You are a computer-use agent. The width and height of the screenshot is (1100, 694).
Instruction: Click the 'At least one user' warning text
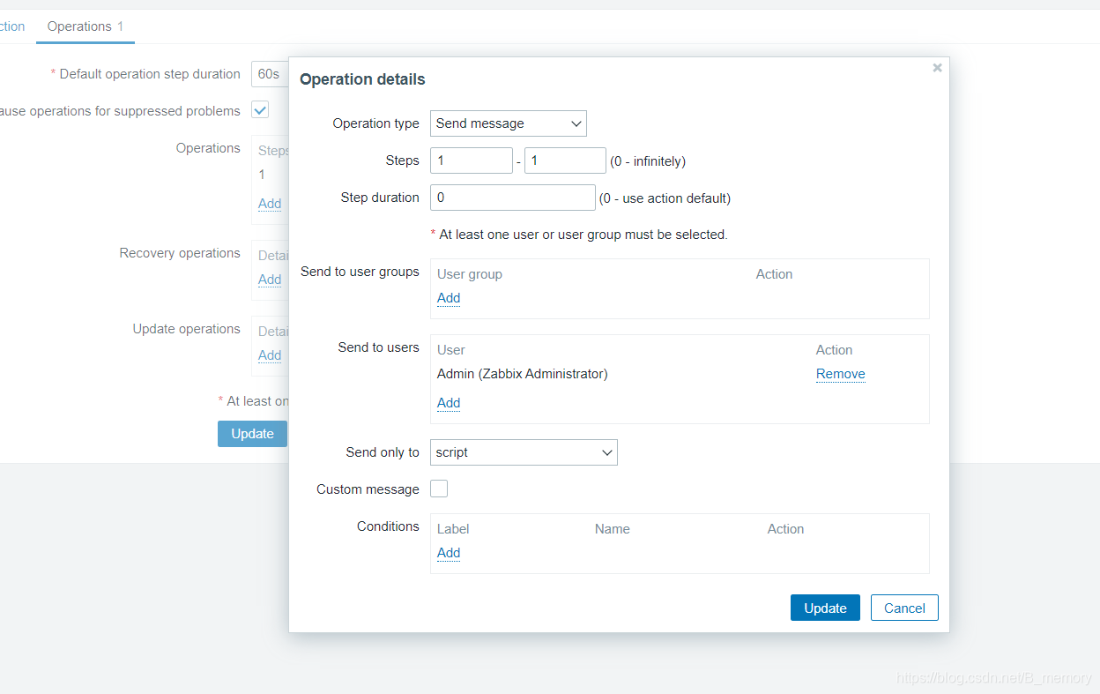(x=578, y=235)
